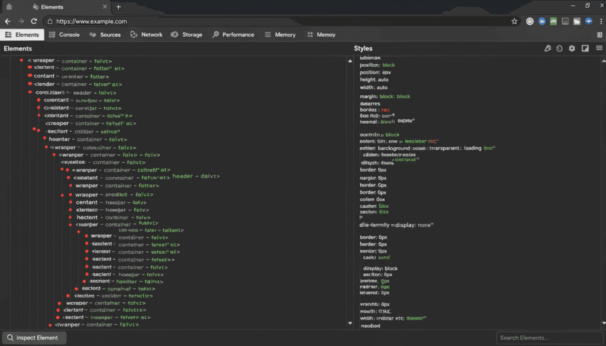
Task: Focus the address bar showing example.com
Action: [282, 21]
